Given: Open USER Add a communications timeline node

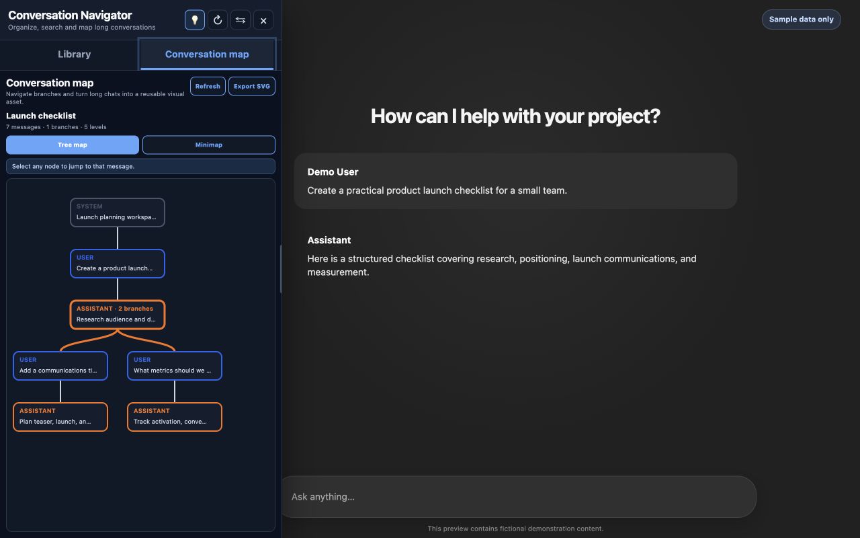Looking at the screenshot, I should tap(60, 365).
